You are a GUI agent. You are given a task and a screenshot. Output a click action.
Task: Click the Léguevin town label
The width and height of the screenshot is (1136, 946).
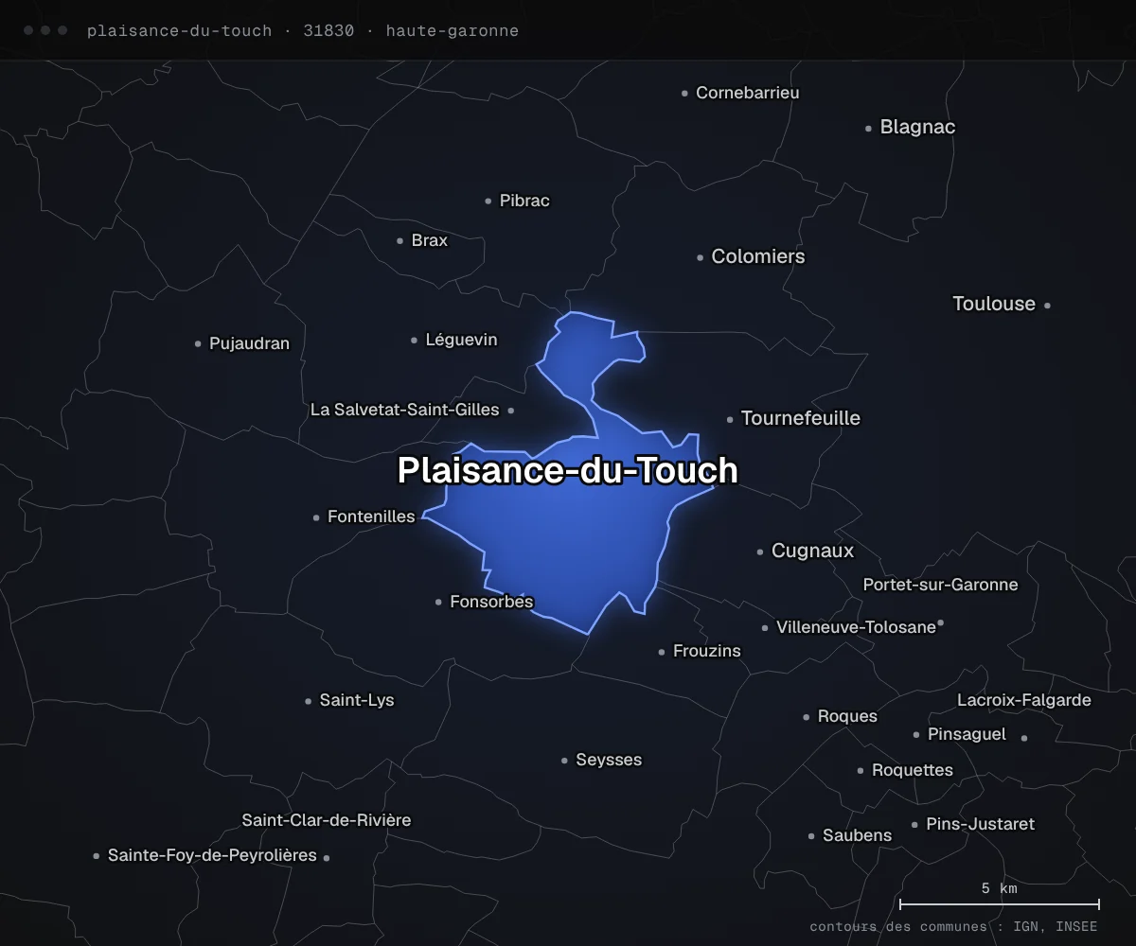(461, 340)
